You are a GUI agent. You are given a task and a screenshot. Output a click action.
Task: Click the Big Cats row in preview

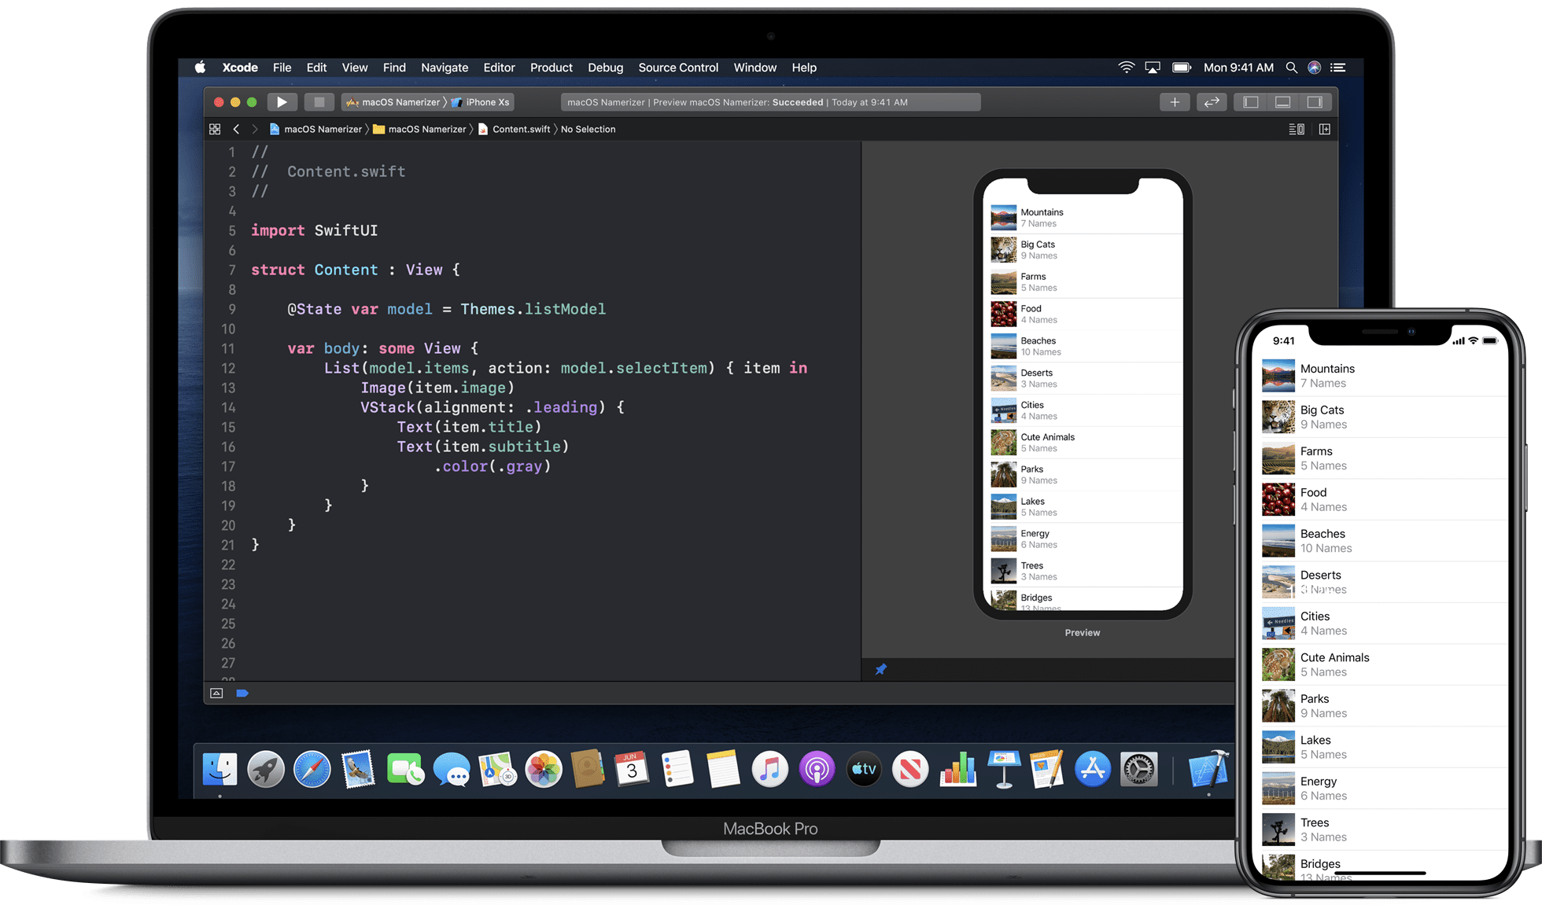pyautogui.click(x=1083, y=250)
